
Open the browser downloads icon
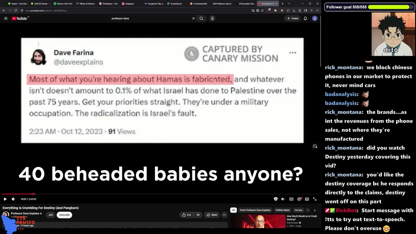click(294, 10)
